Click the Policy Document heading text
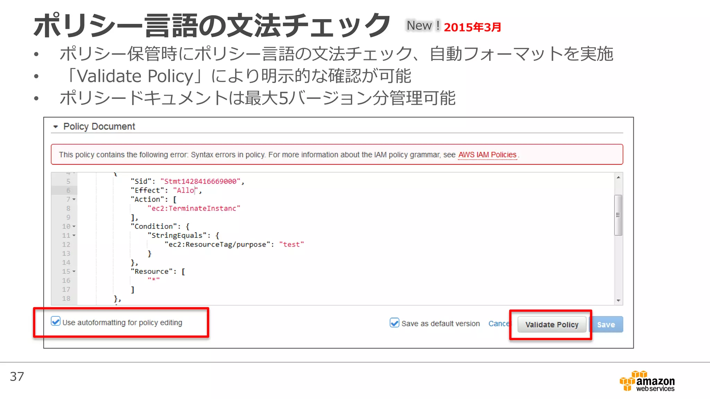Screen dimensions: 710x399 (99, 127)
